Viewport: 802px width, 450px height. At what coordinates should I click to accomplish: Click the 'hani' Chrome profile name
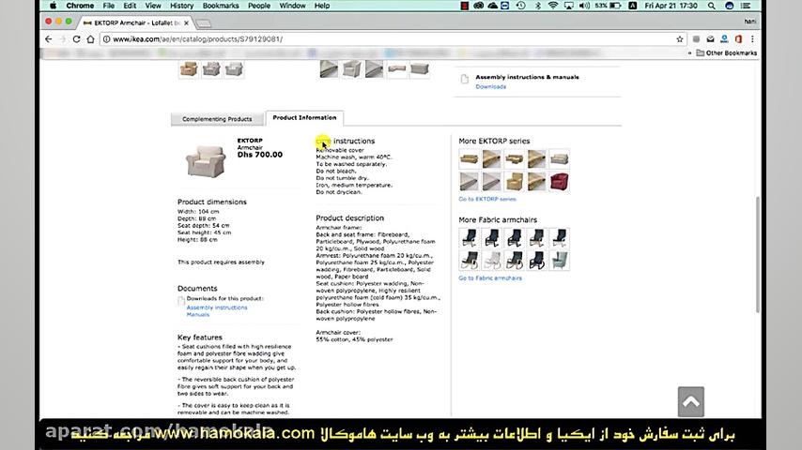click(750, 22)
